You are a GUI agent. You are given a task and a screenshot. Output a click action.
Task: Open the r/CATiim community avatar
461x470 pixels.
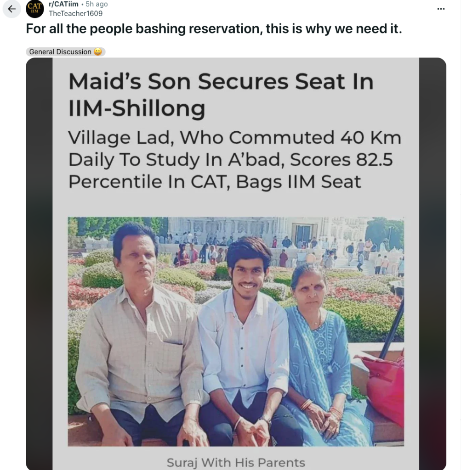(35, 9)
